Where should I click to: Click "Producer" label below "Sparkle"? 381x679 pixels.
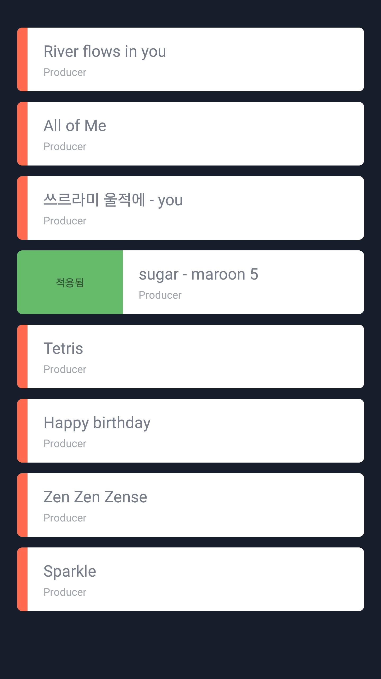(x=65, y=592)
